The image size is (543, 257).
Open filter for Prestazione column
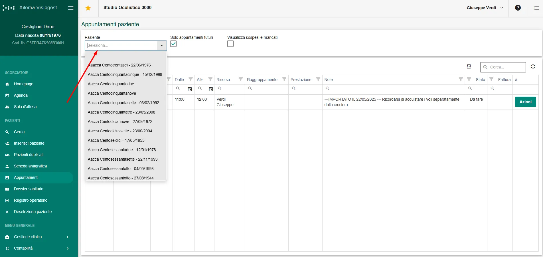(x=318, y=79)
